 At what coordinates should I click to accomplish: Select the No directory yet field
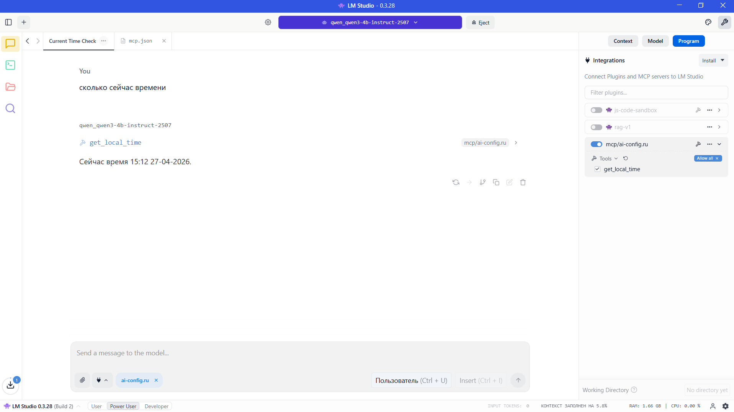click(707, 390)
